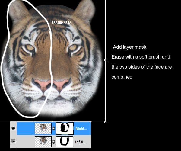Unlink mask chain icon on Right layer

54,128
